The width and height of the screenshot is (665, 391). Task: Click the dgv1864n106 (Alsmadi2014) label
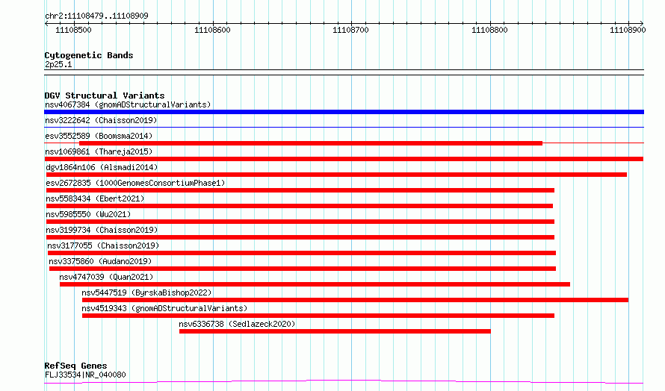click(102, 167)
